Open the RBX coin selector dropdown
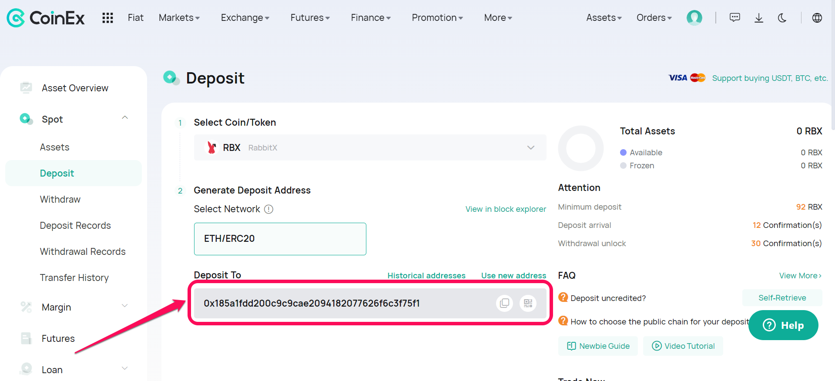The width and height of the screenshot is (835, 381). click(370, 147)
